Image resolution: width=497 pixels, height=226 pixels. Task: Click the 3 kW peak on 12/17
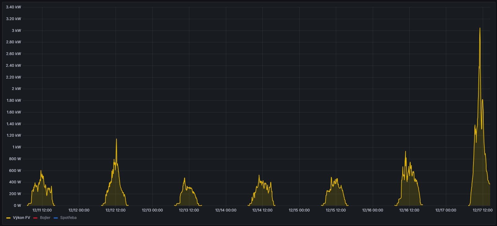480,28
